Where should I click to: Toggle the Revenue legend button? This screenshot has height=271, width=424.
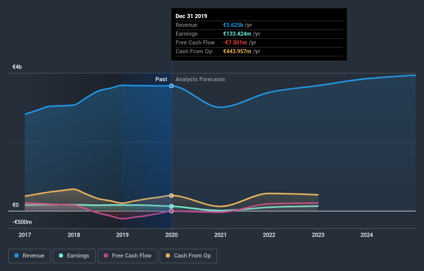click(x=29, y=256)
